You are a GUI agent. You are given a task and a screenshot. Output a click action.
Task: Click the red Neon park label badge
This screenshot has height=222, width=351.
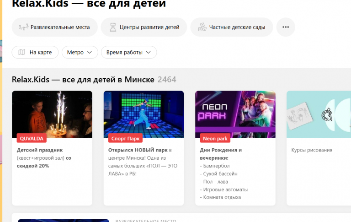pyautogui.click(x=215, y=138)
